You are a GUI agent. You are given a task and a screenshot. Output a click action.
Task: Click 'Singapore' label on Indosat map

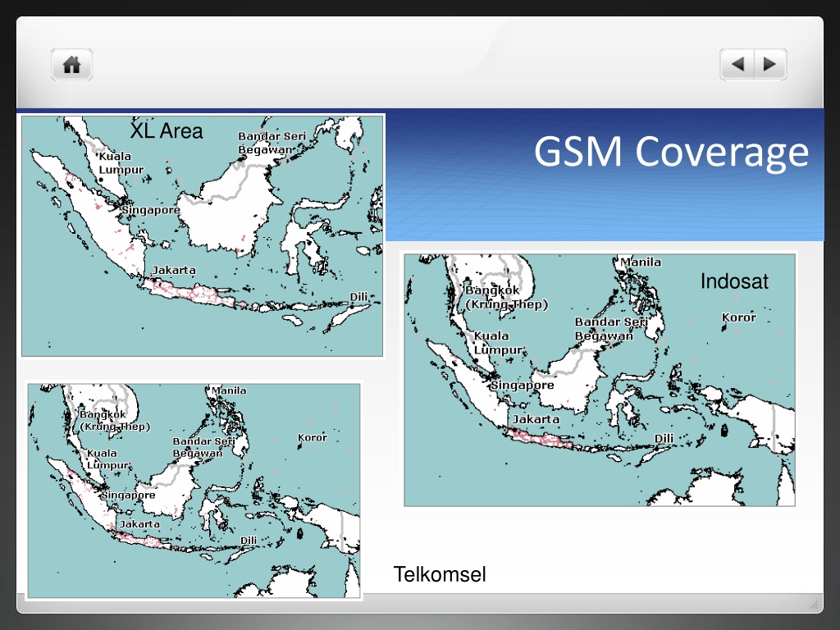tap(523, 385)
